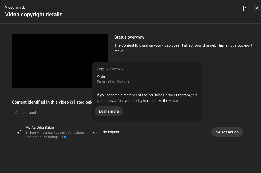Click the Video copyright details title
The width and height of the screenshot is (261, 173).
34,14
